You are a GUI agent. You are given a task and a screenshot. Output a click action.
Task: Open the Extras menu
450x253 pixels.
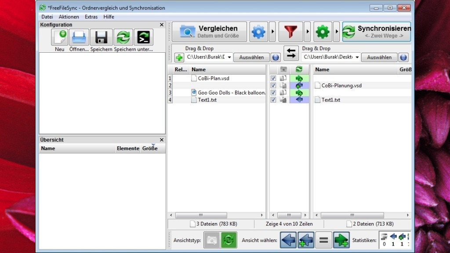point(91,17)
